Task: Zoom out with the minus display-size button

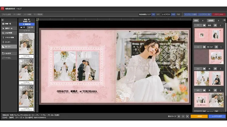Action: tap(183, 117)
